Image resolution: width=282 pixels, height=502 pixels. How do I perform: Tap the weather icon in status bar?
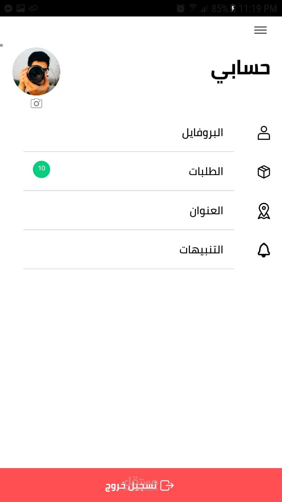[x=33, y=8]
